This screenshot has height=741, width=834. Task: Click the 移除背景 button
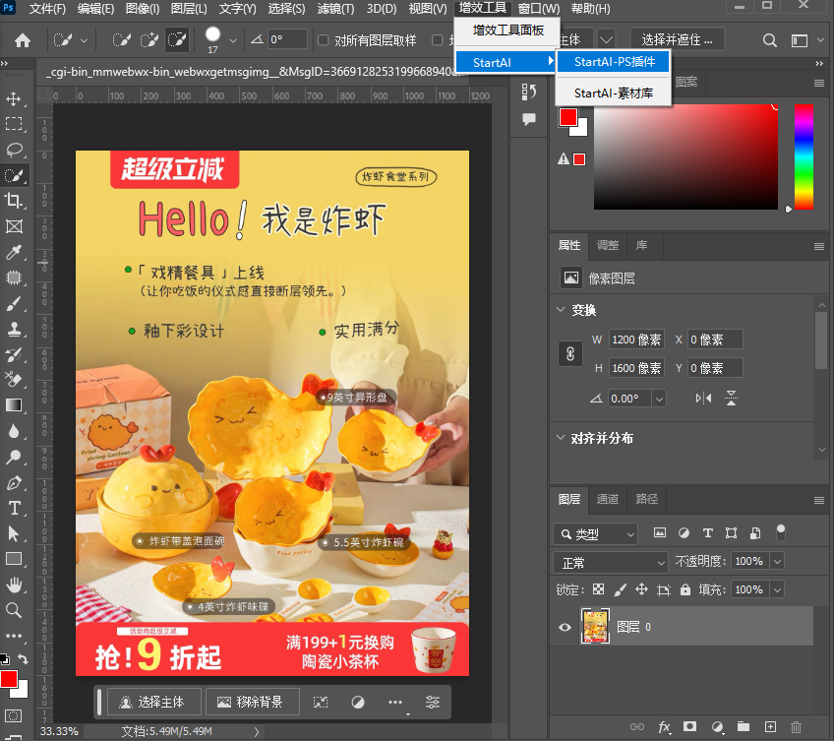252,703
